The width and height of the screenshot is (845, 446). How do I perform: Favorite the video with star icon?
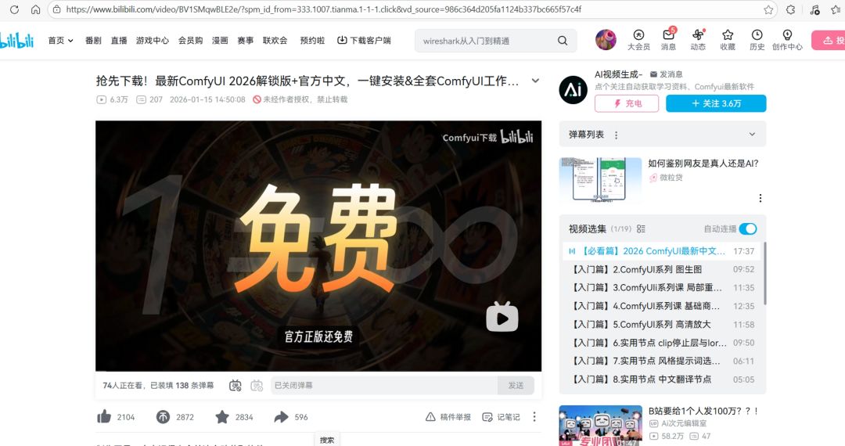(222, 416)
